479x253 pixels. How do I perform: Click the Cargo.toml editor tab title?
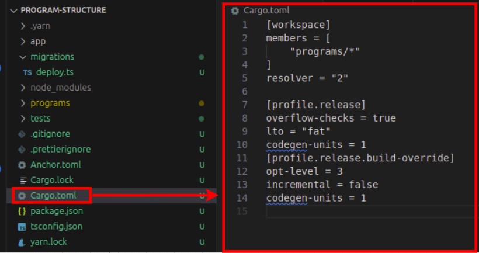click(x=266, y=11)
